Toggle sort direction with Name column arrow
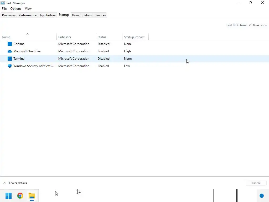The image size is (269, 202). 27,34
